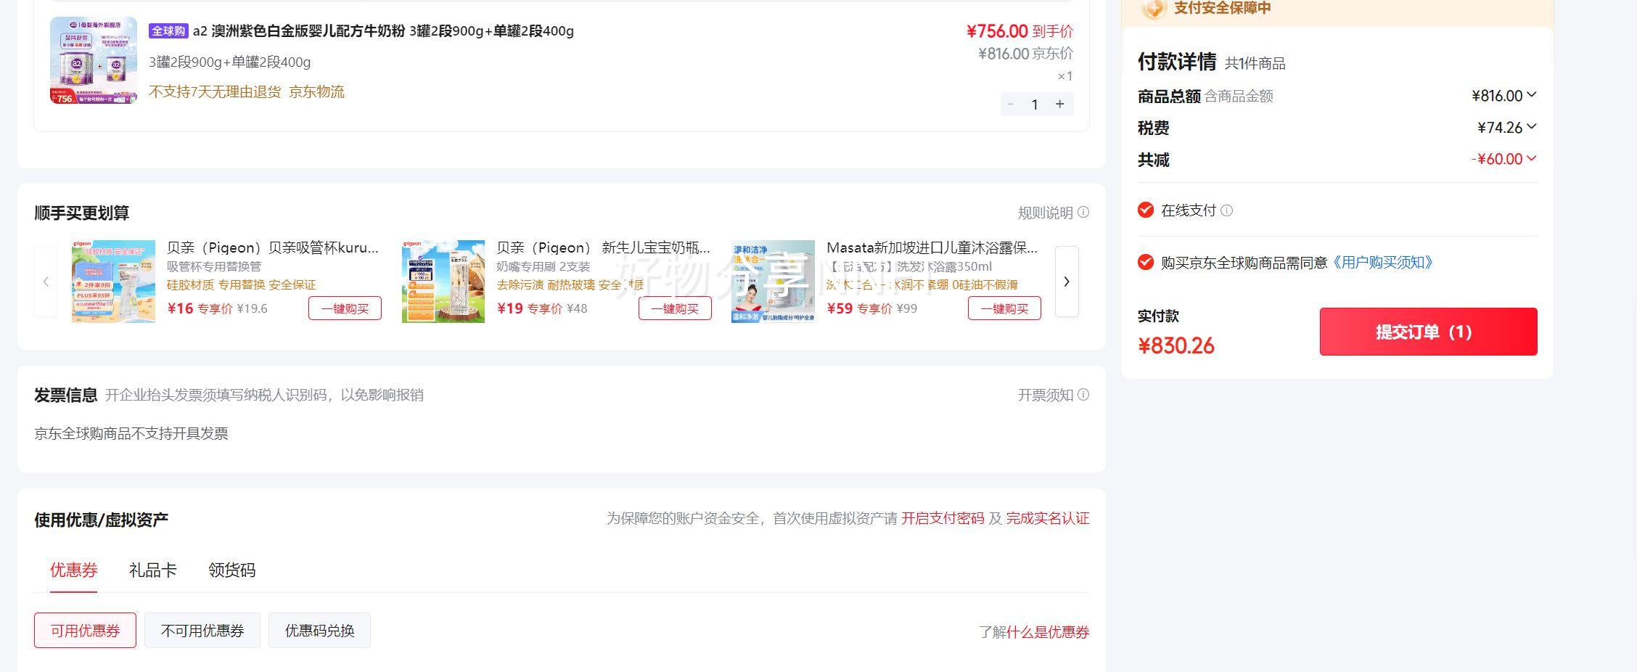
Task: Click the info icon next to 在线支付
Action: coord(1226,210)
